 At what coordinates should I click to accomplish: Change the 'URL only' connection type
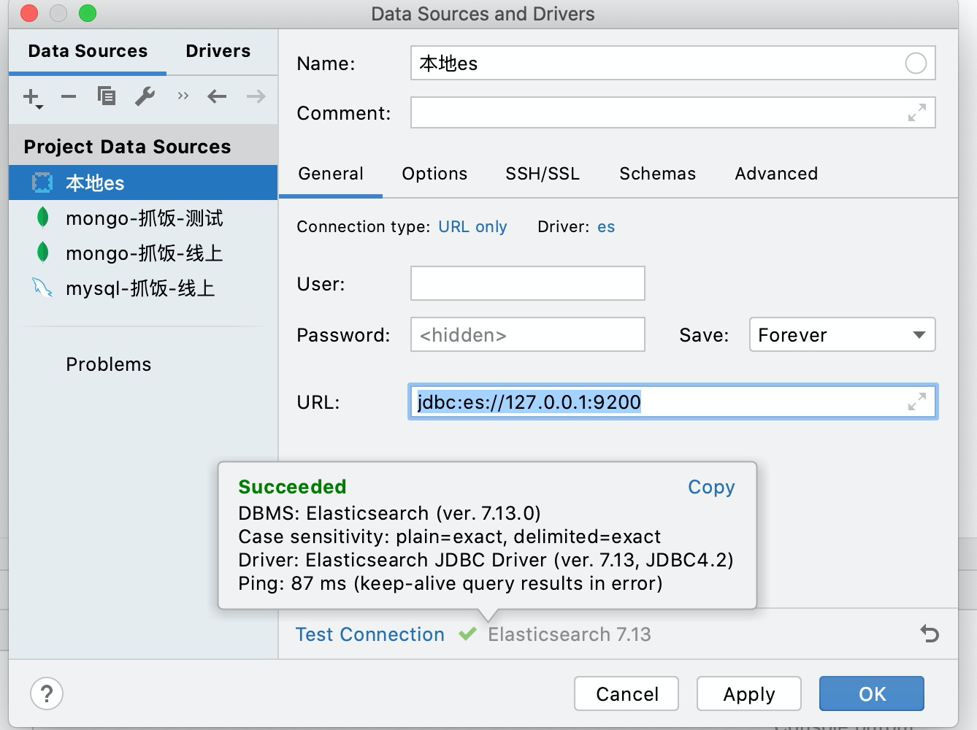click(472, 226)
